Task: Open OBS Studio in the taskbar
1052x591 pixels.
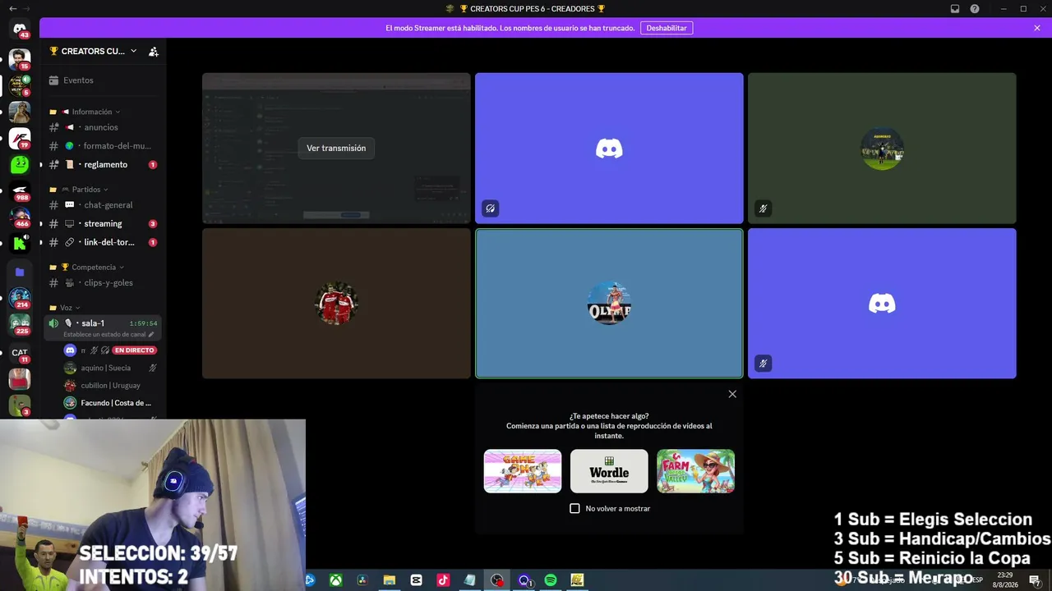Action: pos(496,580)
